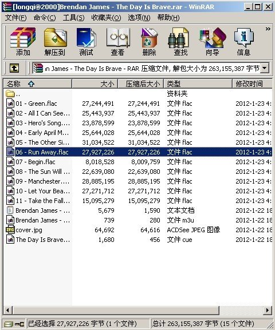Image resolution: width=275 pixels, height=330 pixels.
Task: Click file icon of 01 - Green.flac
Action: coord(10,104)
